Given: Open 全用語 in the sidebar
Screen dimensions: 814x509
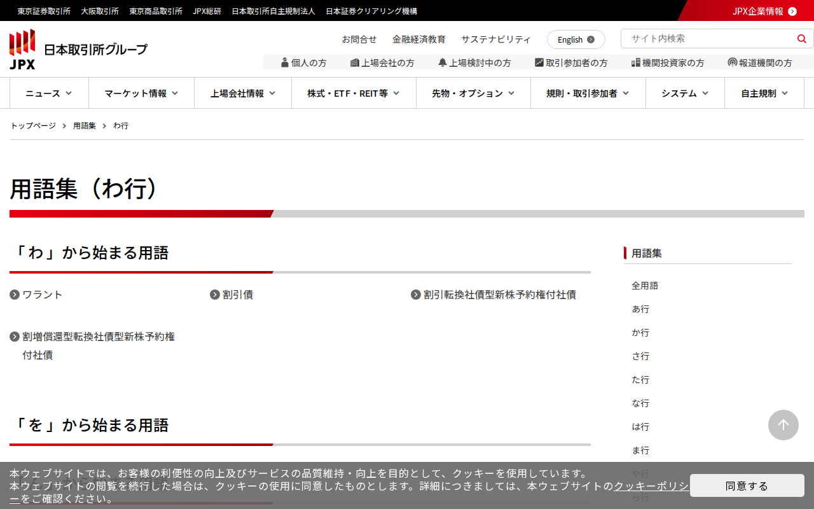Looking at the screenshot, I should point(645,286).
